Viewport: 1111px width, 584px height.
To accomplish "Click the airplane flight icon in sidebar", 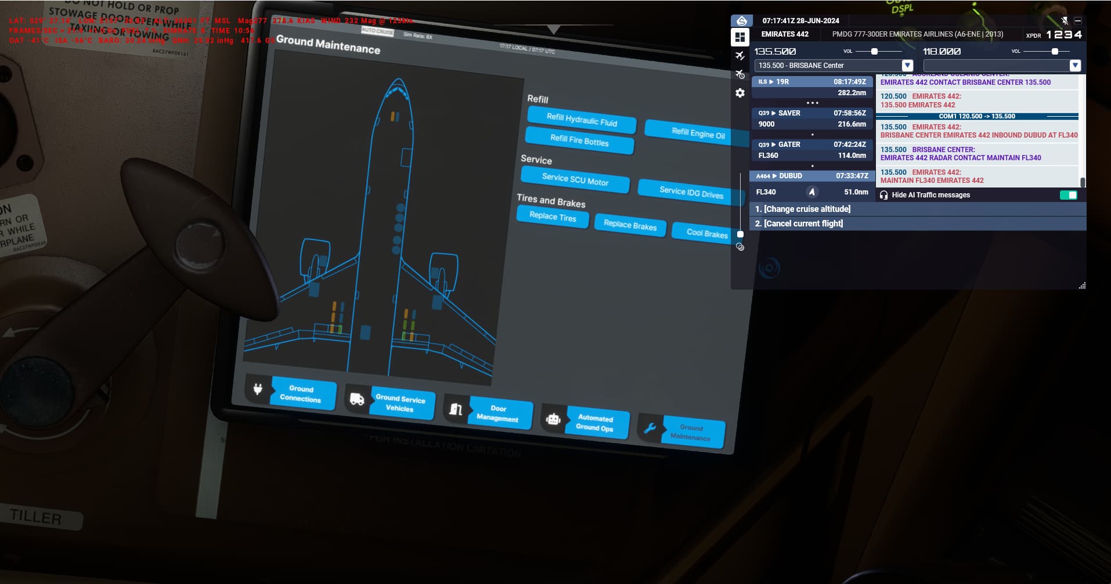I will tap(740, 56).
